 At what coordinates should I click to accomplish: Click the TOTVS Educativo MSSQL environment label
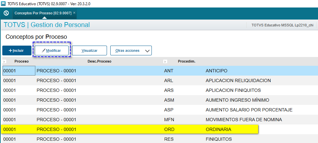(282, 25)
